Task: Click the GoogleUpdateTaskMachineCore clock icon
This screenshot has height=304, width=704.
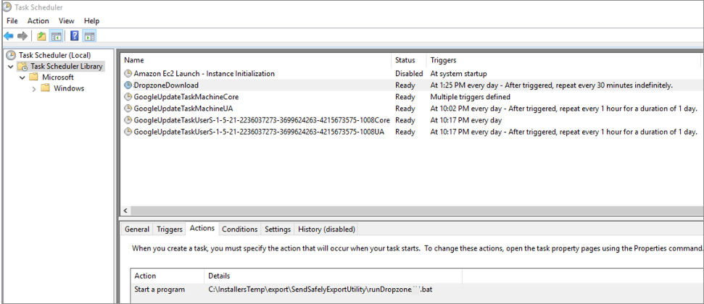Action: pyautogui.click(x=128, y=97)
